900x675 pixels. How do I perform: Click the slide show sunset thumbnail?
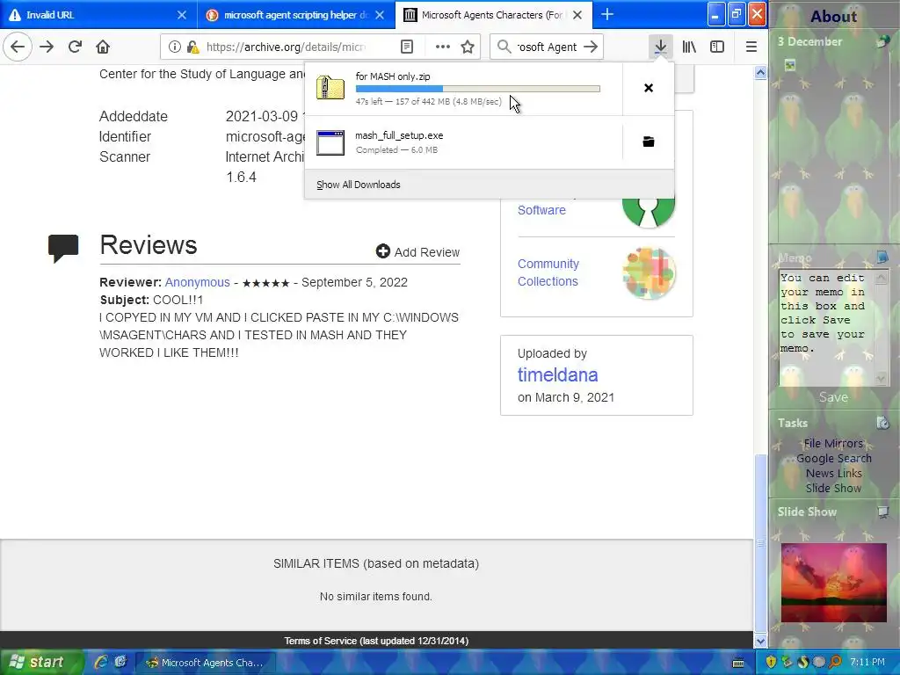click(x=833, y=583)
